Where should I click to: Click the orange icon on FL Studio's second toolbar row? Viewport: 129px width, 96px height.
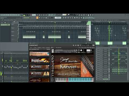[37, 18]
